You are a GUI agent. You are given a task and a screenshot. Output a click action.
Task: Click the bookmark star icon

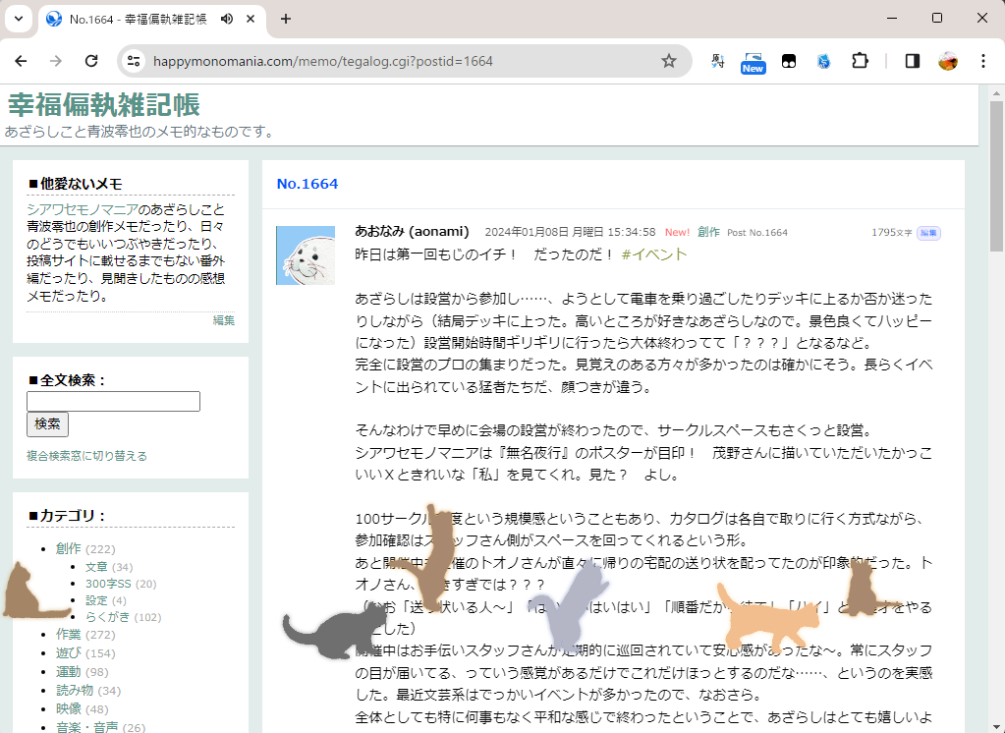pos(669,61)
